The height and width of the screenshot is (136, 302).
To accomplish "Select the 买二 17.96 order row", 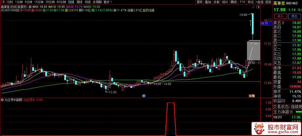I will tap(287, 50).
